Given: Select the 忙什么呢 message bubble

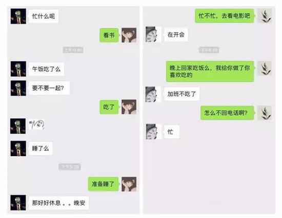Looking at the screenshot, I should pyautogui.click(x=44, y=16).
